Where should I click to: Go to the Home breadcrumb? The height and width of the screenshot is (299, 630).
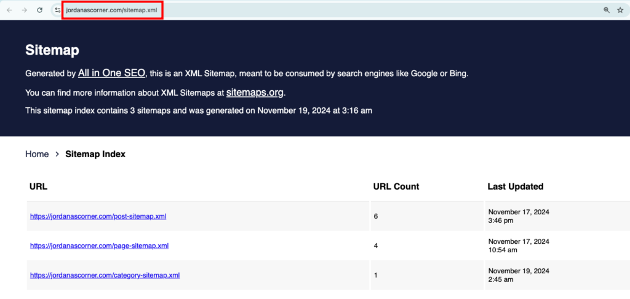pyautogui.click(x=37, y=154)
